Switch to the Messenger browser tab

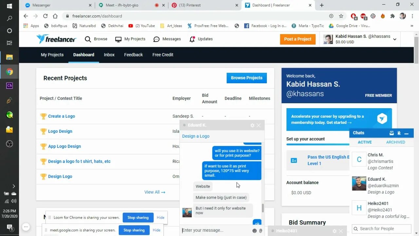coord(59,5)
